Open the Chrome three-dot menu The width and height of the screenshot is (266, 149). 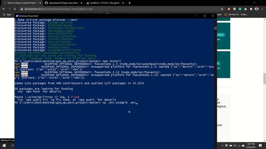click(262, 9)
